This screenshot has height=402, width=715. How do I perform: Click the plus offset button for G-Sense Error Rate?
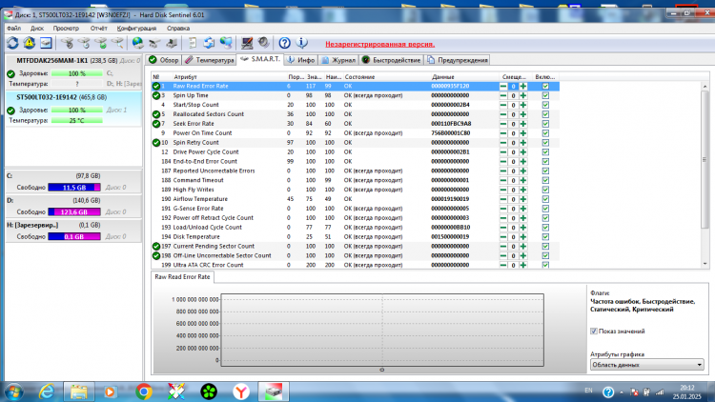point(523,209)
